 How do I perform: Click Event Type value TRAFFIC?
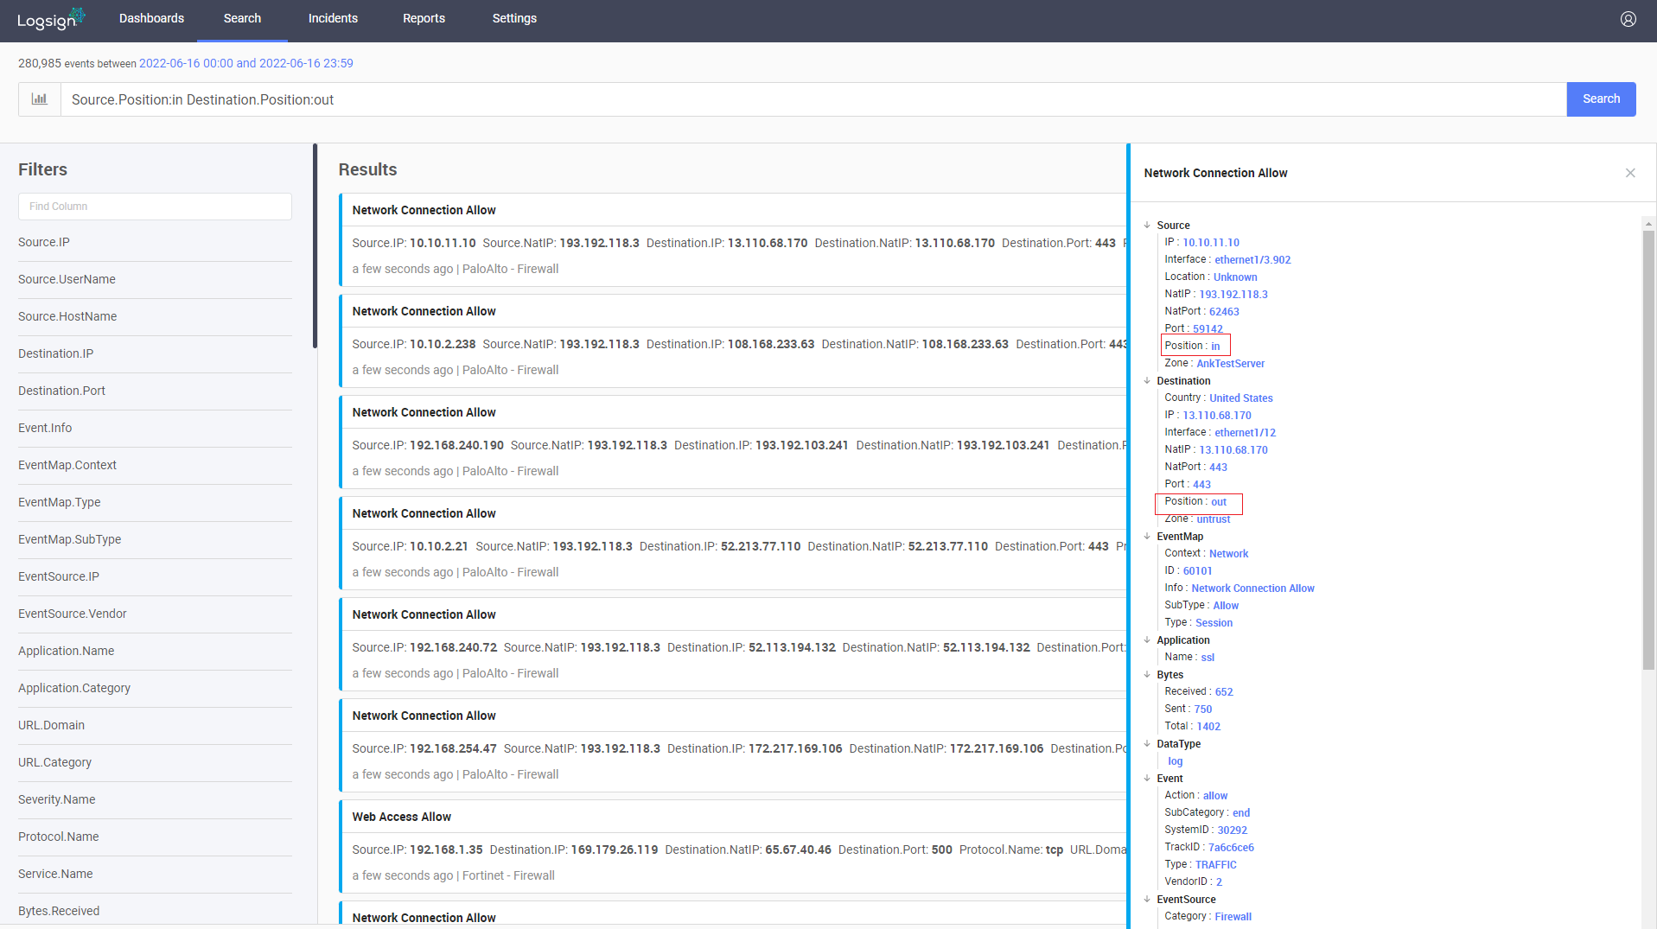[1215, 865]
